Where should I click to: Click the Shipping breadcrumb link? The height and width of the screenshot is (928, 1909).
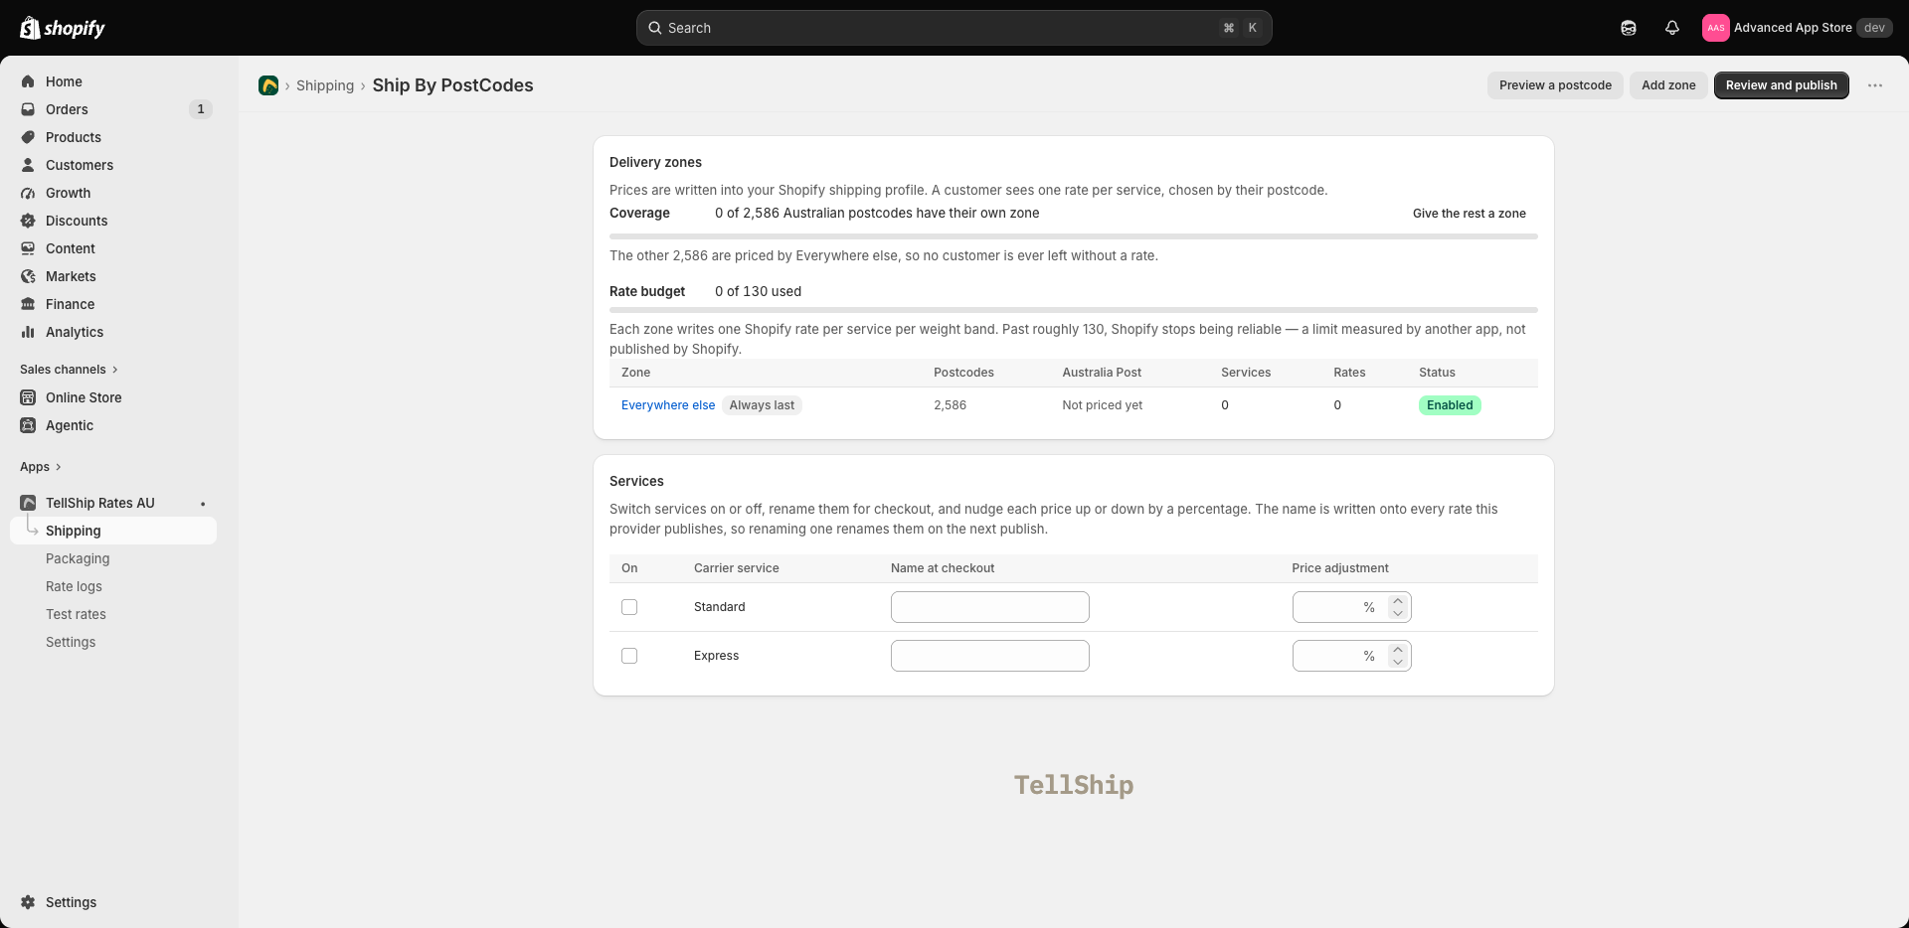click(x=325, y=85)
